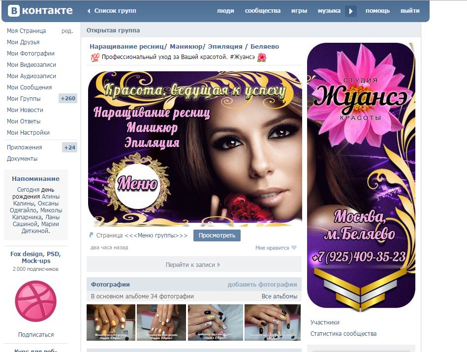Click the Открытая группа header
Viewport: 467px width, 352px height.
tap(113, 30)
